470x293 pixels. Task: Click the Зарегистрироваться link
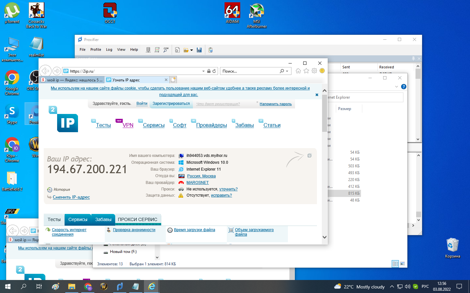pos(171,104)
